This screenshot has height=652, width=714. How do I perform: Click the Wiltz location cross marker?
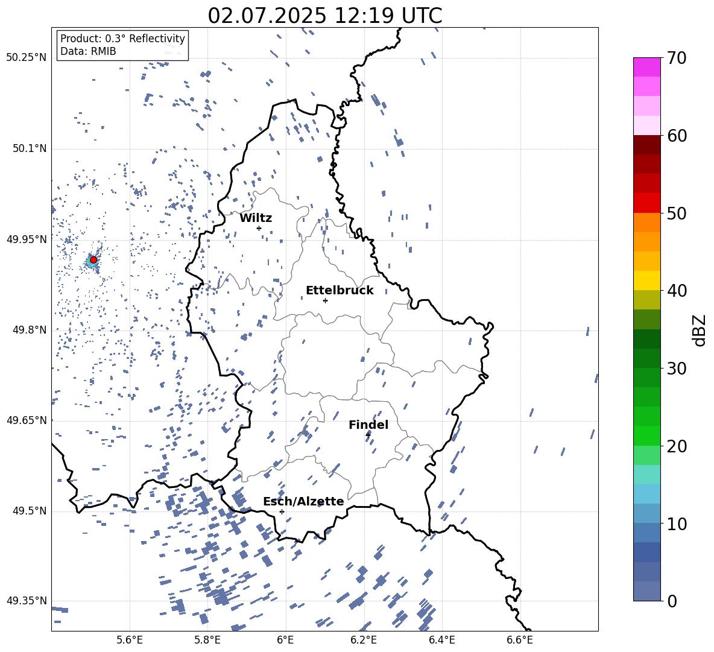pos(259,228)
